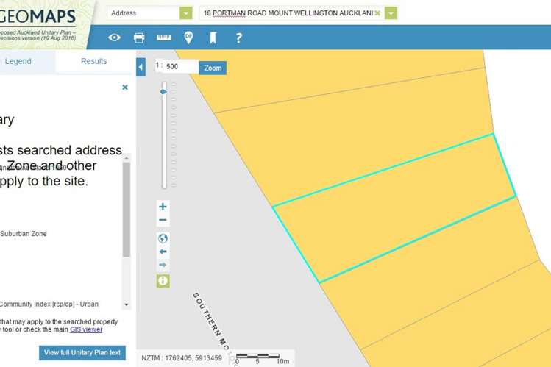Click the zoom level slider handle
551x367 pixels.
click(x=163, y=92)
